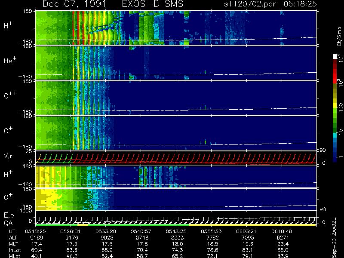Click UT value '0540:57'
Viewport: 344px width, 258px height.
pos(141,231)
